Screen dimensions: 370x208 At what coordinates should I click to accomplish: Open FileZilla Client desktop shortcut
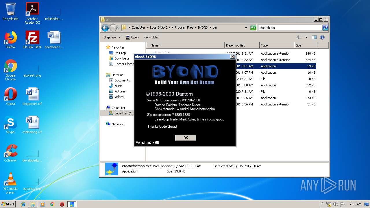32,40
